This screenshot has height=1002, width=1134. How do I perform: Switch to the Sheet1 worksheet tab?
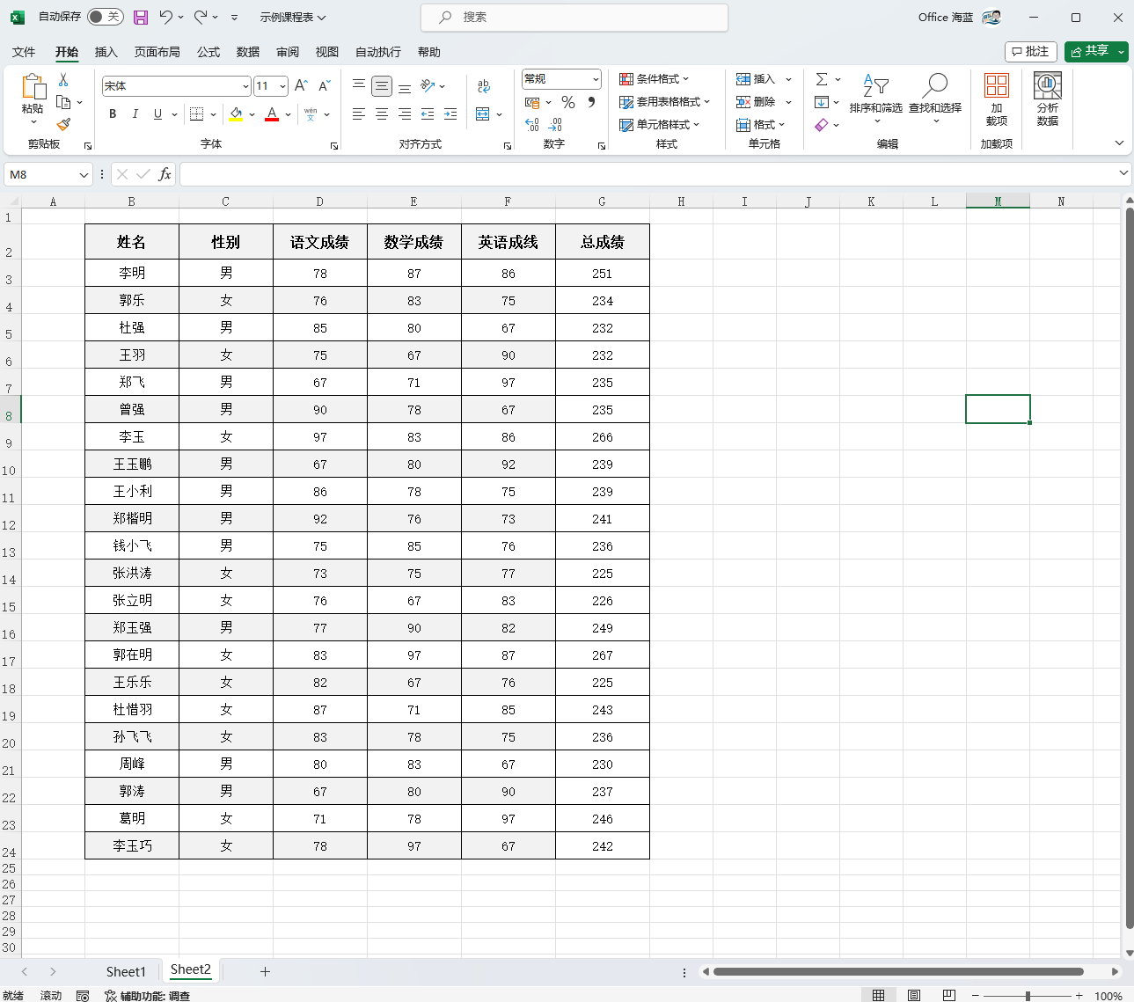pos(126,971)
